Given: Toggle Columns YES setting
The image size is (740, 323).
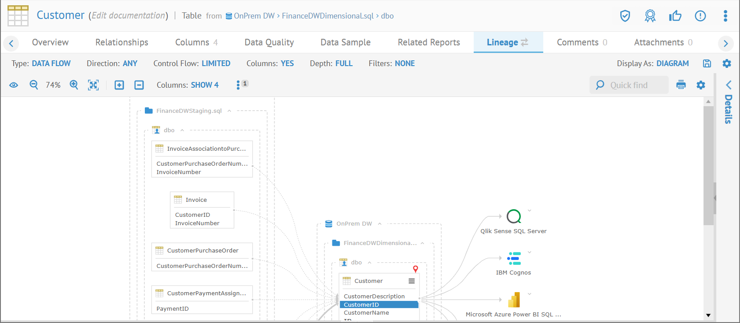Looking at the screenshot, I should (x=287, y=63).
